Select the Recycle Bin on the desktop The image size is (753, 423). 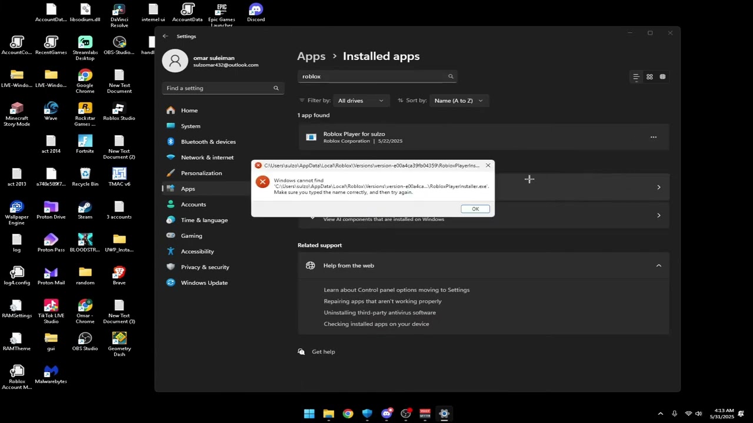[85, 177]
